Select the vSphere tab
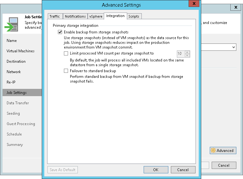Screen dimensions: 243x179 (96, 16)
